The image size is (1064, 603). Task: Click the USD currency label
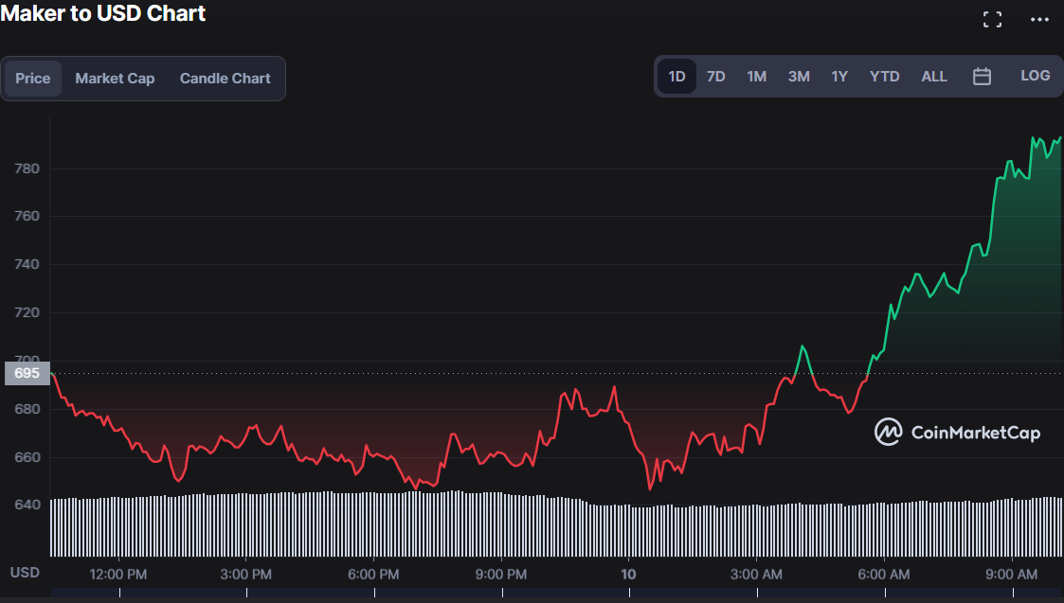tap(25, 573)
